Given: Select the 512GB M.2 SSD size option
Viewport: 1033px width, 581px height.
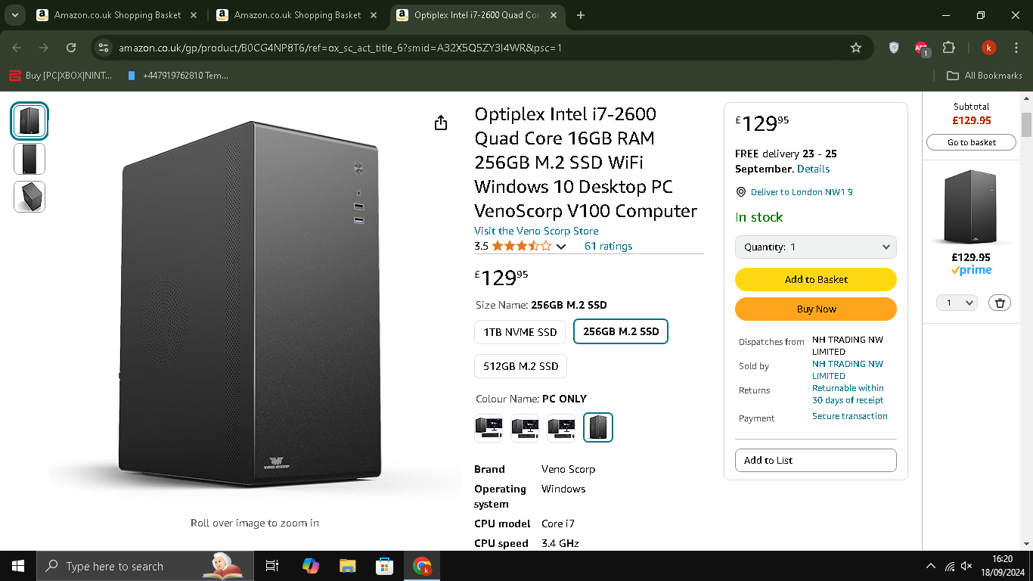Looking at the screenshot, I should pos(520,366).
